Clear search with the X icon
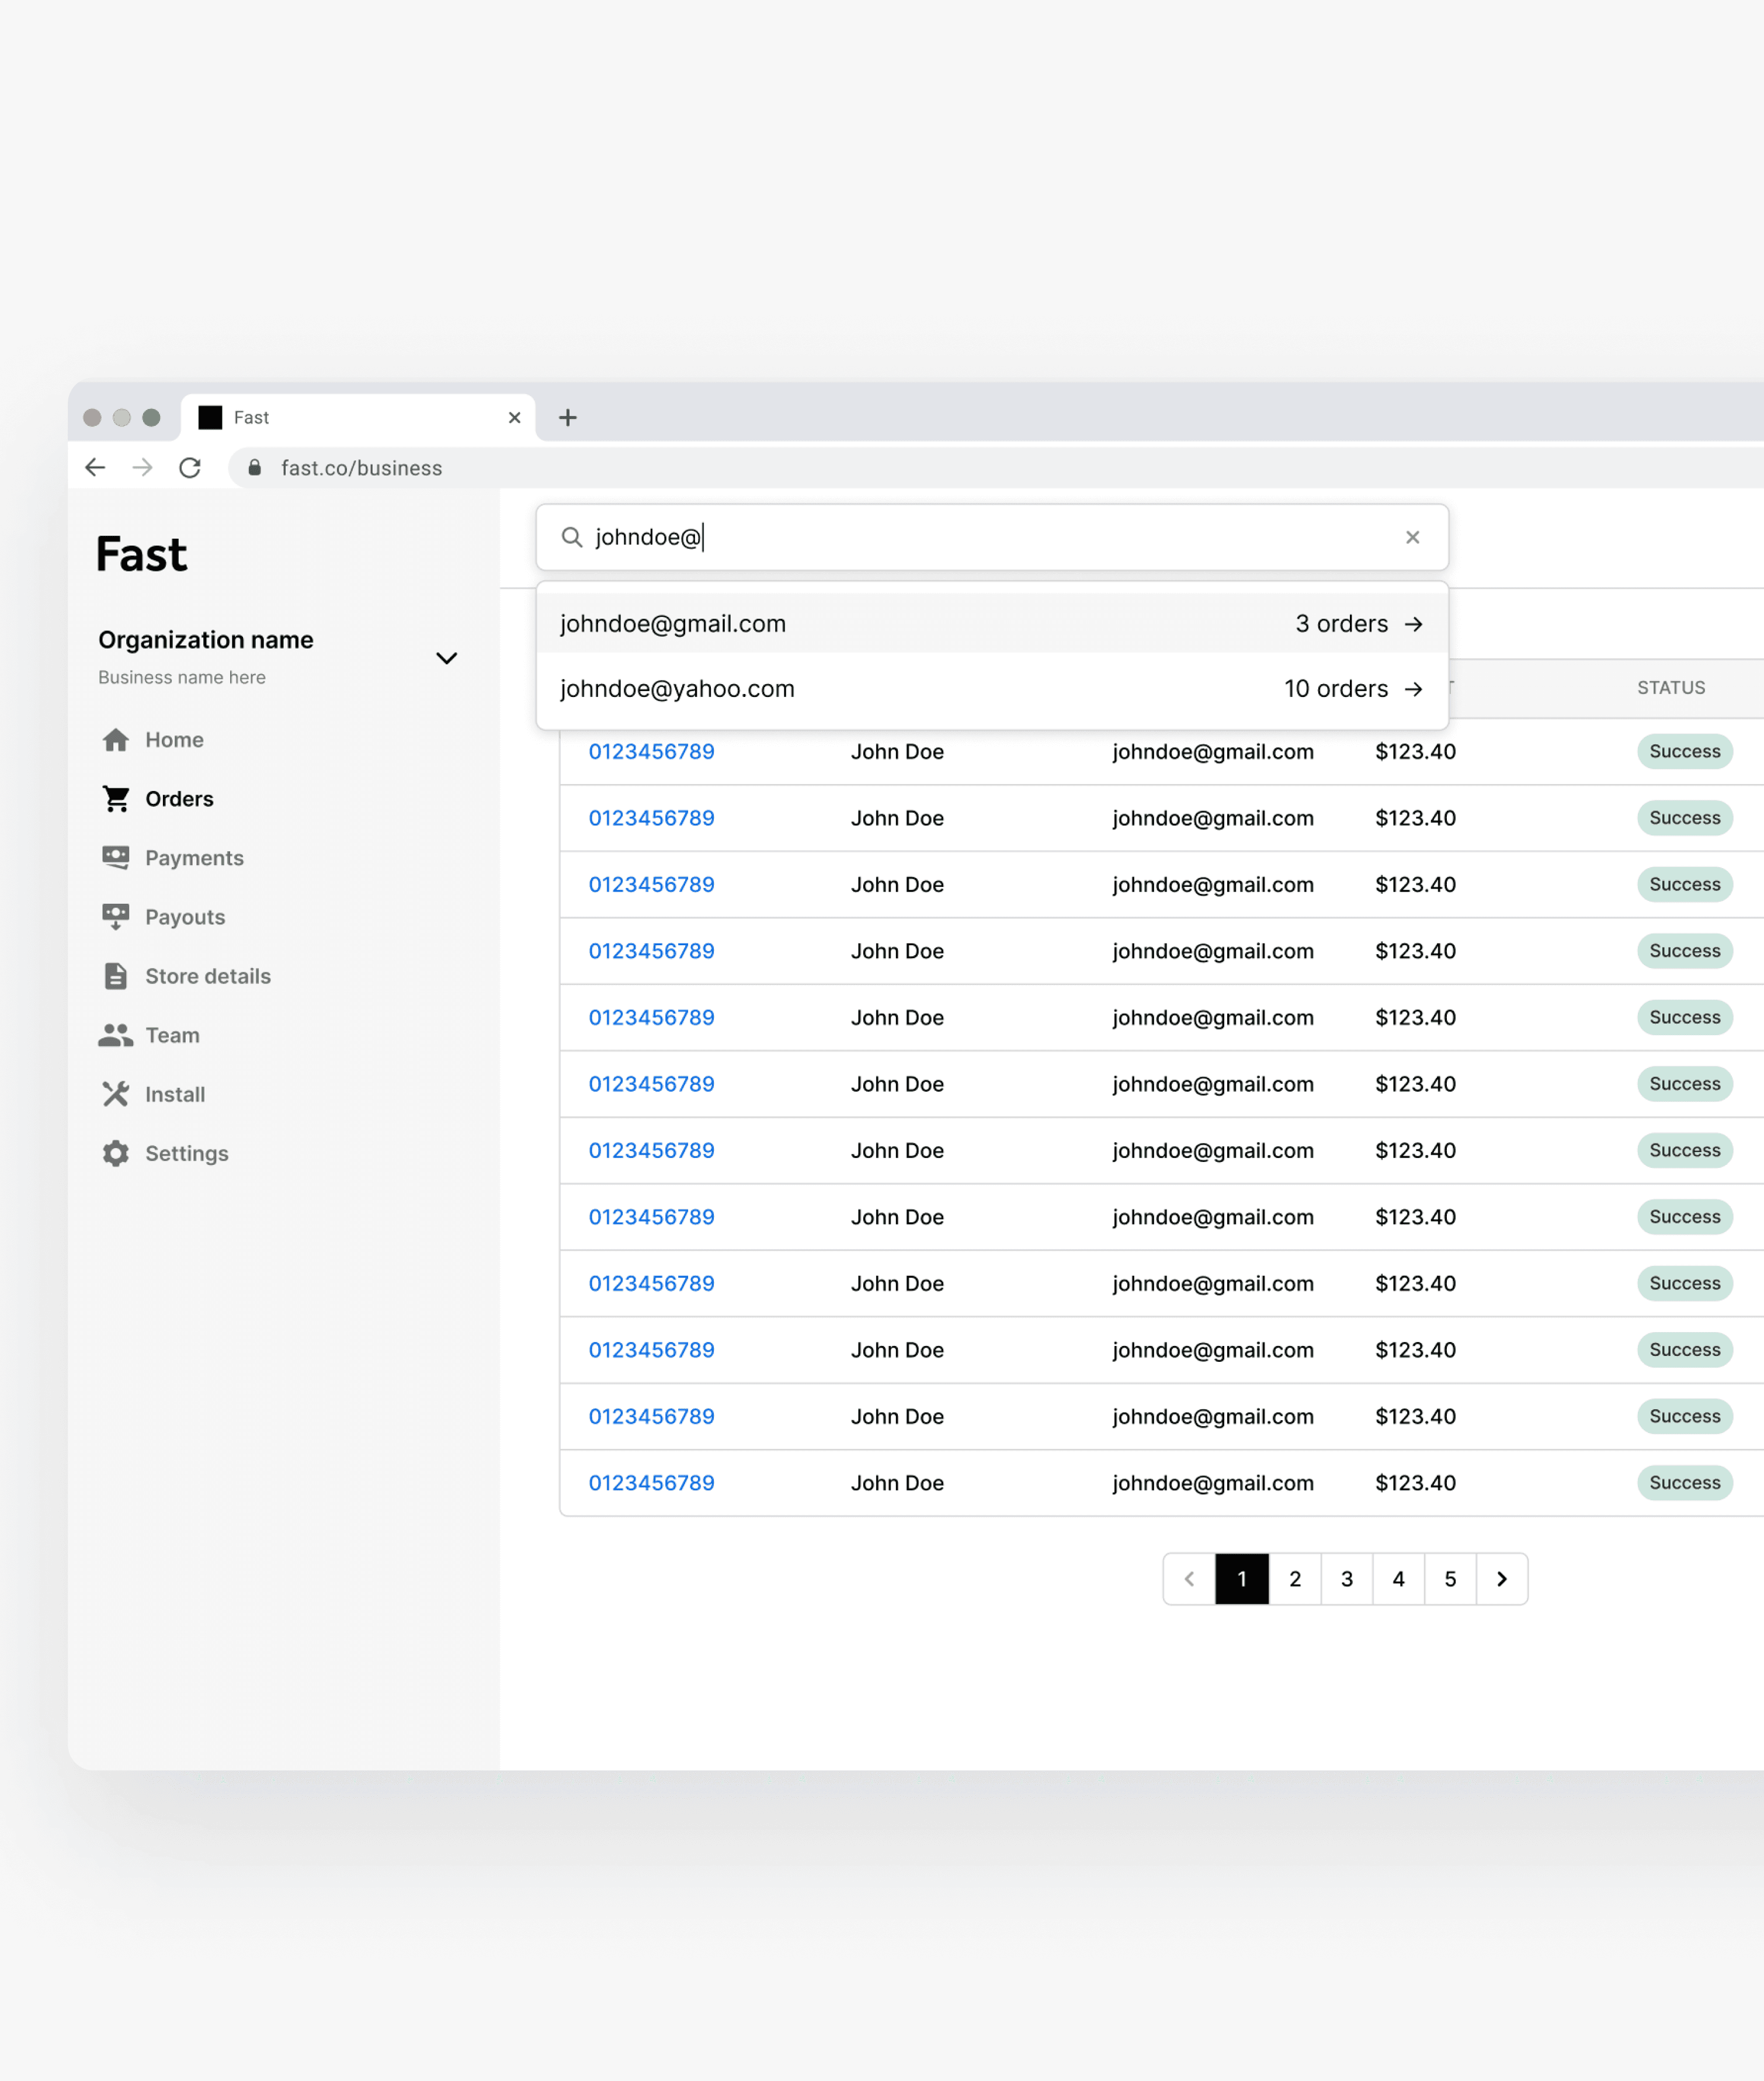This screenshot has height=2081, width=1764. pyautogui.click(x=1412, y=538)
